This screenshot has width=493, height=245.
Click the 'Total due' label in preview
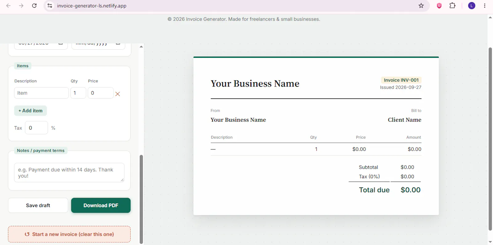click(374, 190)
